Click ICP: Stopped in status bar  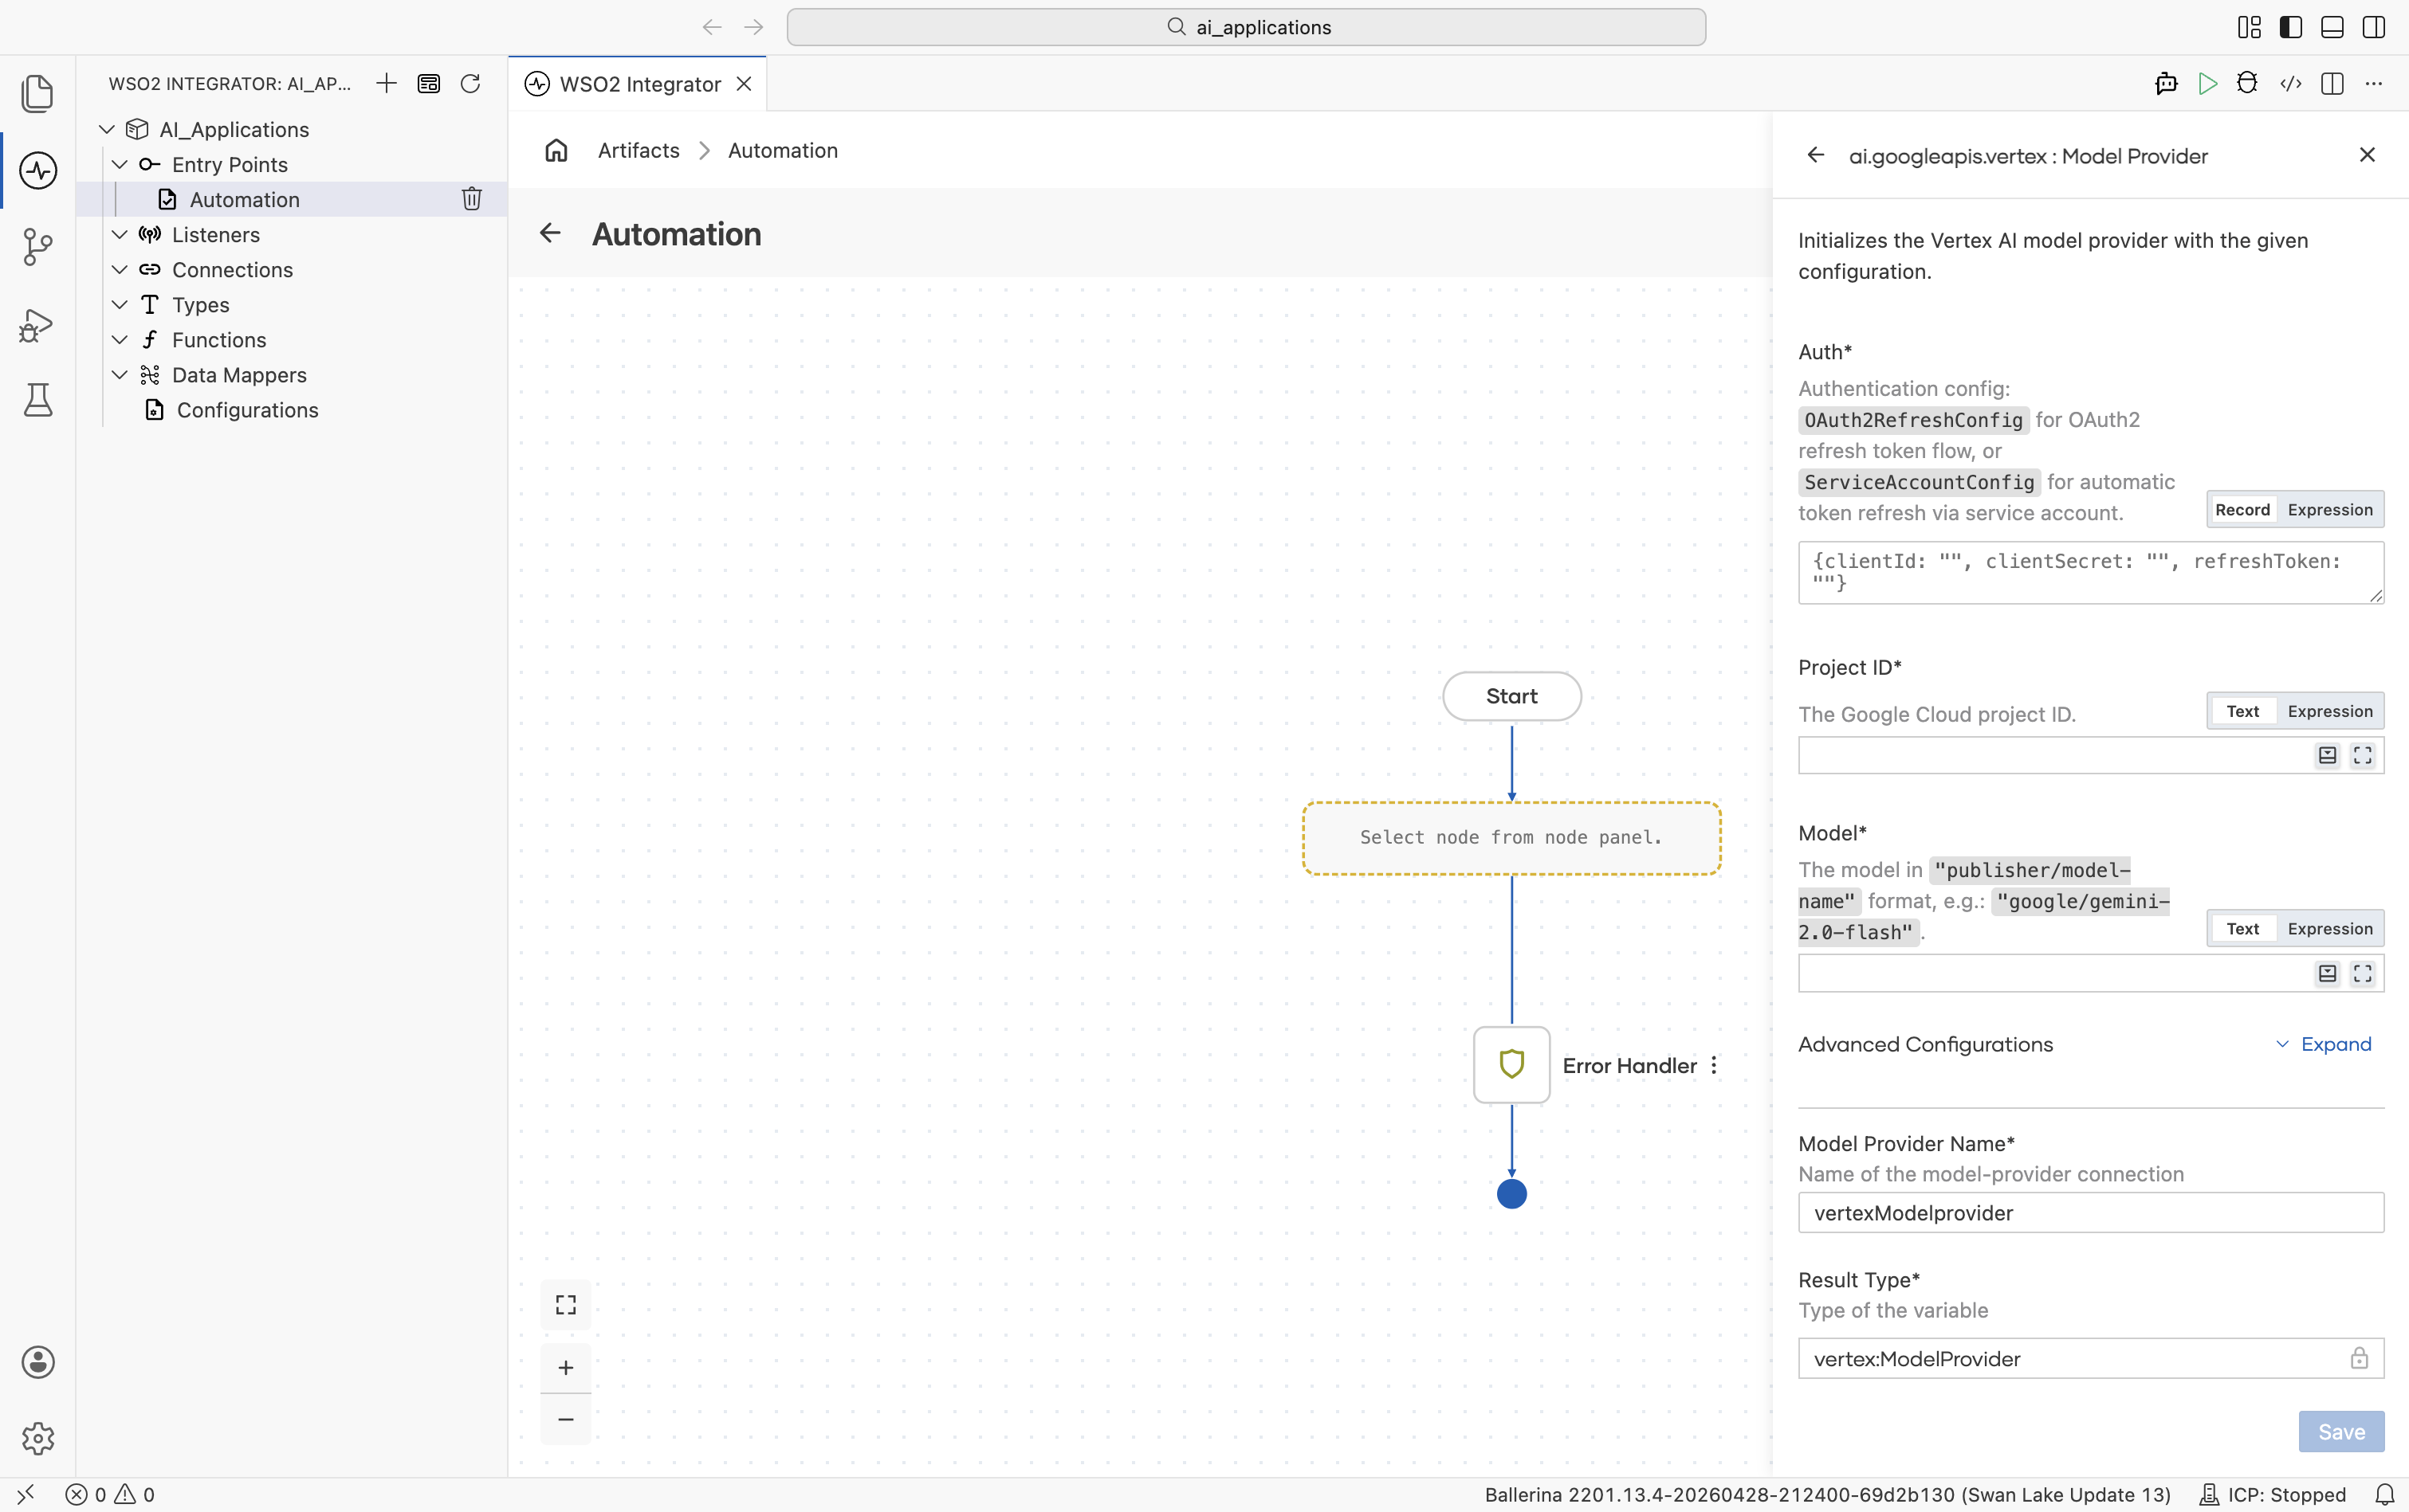pos(2272,1494)
